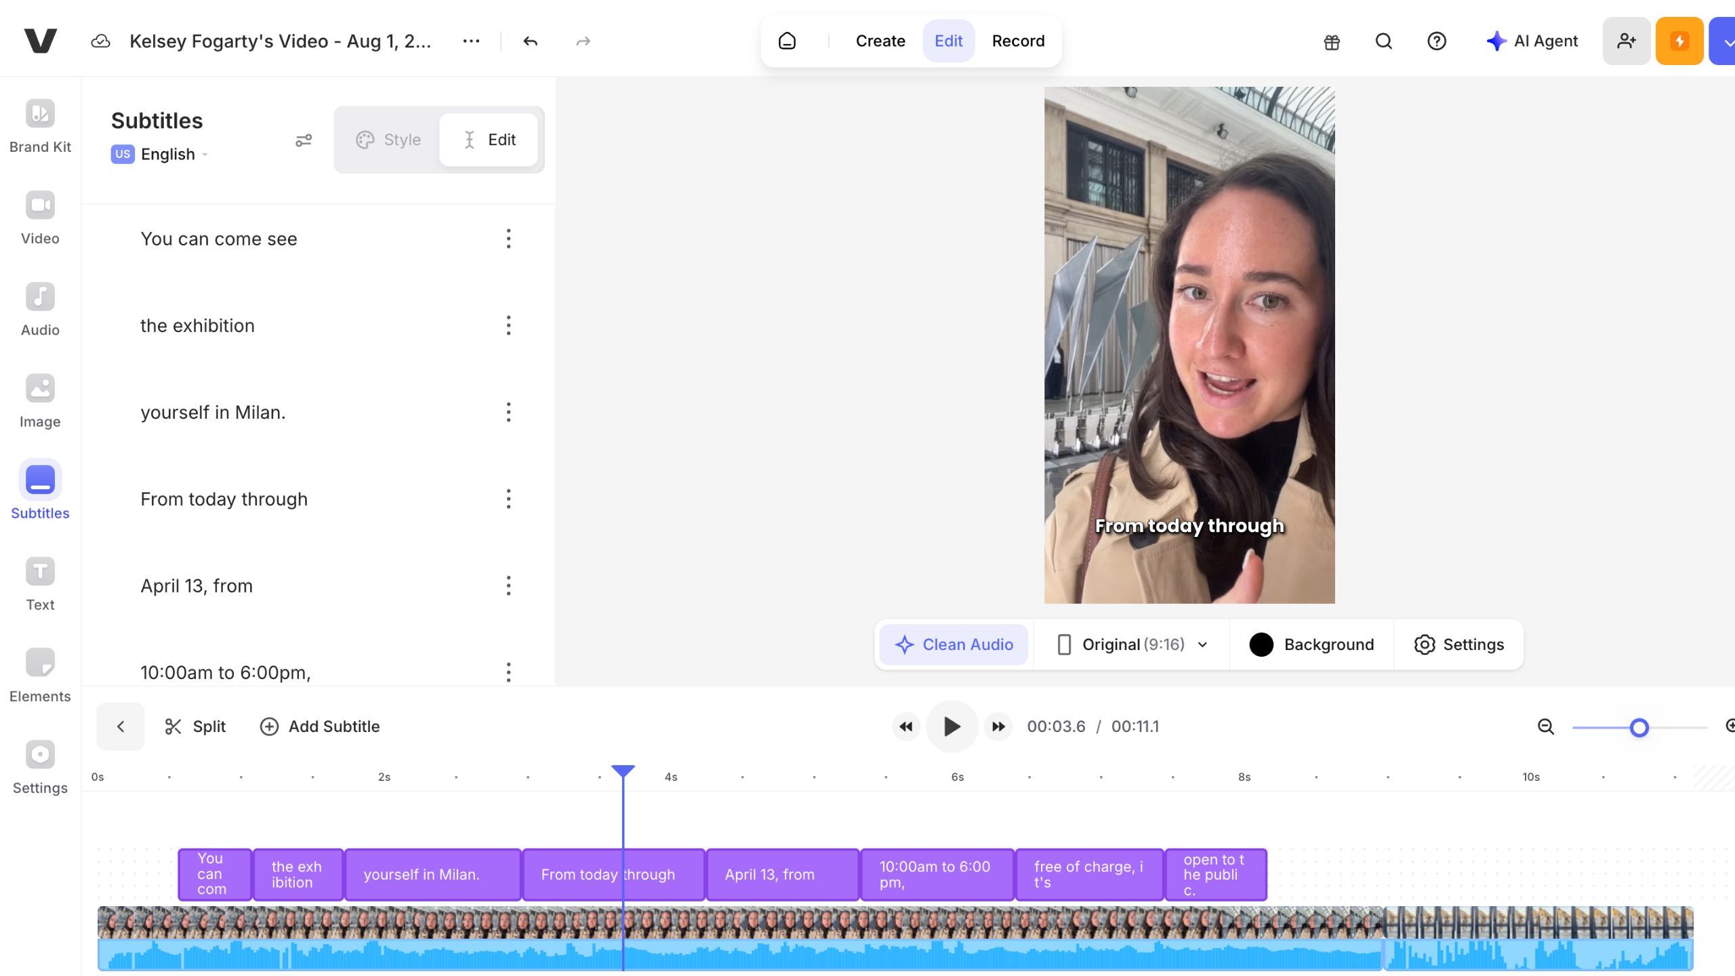Click Add Subtitle

pyautogui.click(x=320, y=727)
